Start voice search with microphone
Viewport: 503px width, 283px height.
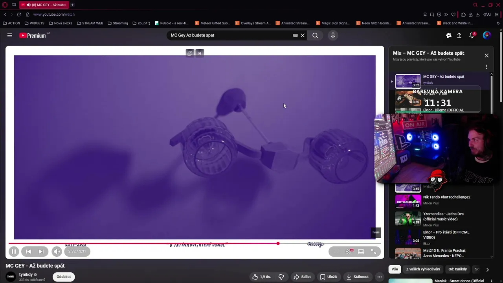click(333, 35)
